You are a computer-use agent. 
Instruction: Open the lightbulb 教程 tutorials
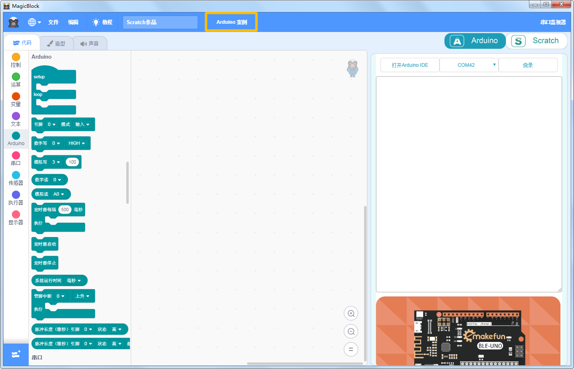click(x=102, y=22)
